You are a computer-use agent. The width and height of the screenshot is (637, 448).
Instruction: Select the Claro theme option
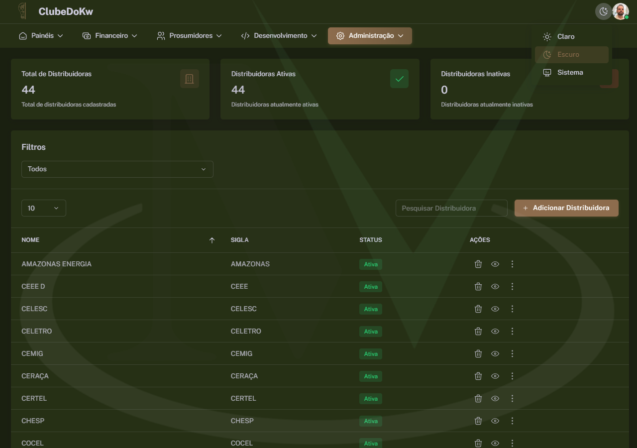click(566, 37)
